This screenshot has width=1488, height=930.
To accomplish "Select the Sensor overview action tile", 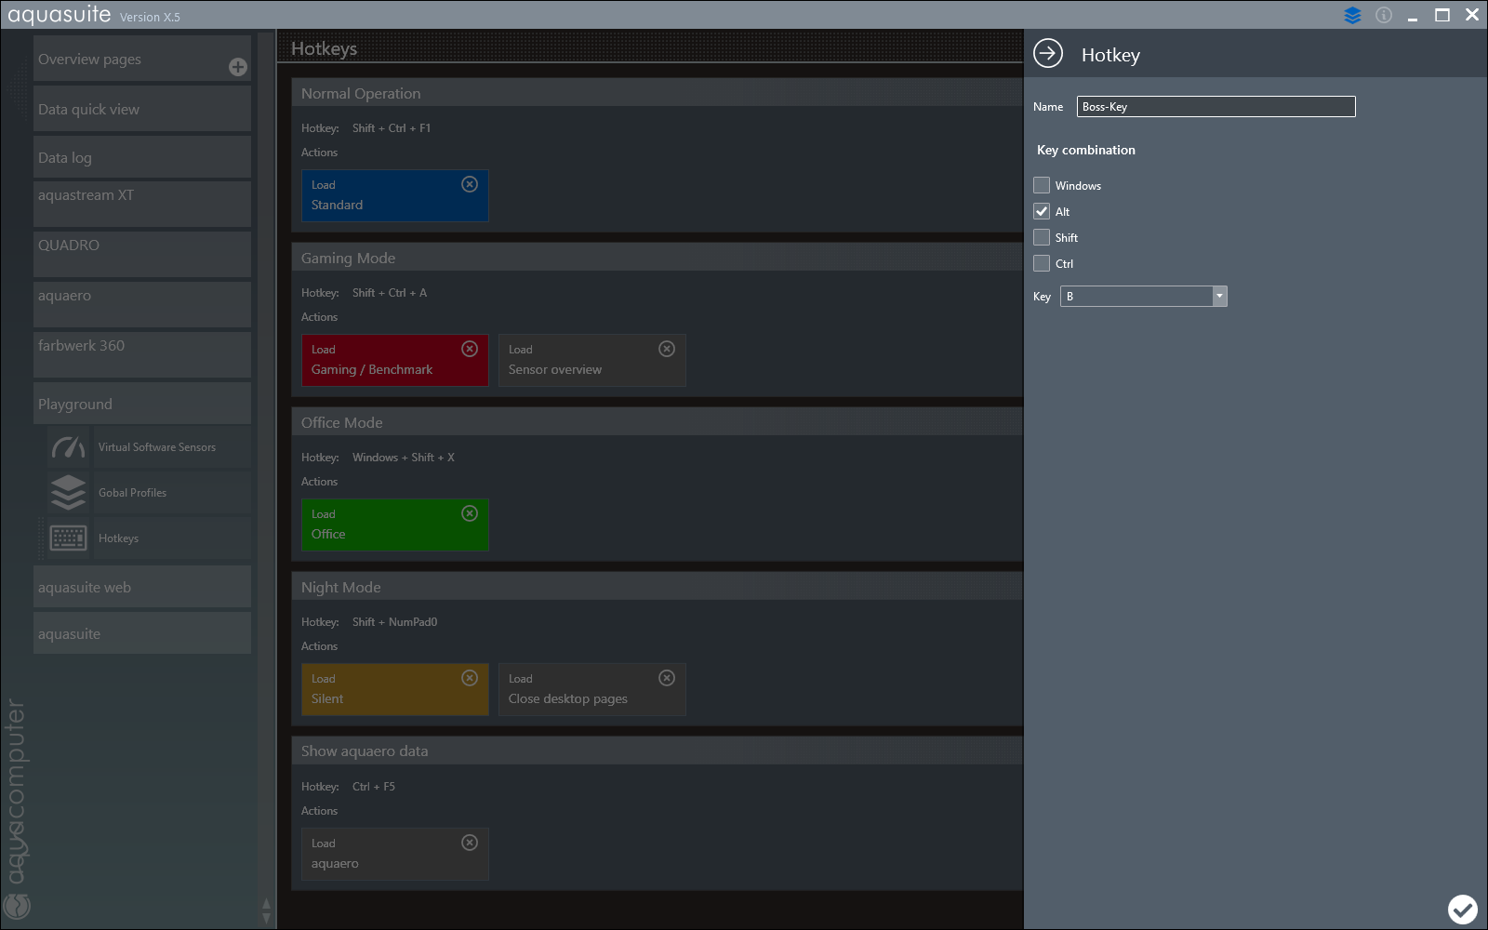I will pos(591,360).
